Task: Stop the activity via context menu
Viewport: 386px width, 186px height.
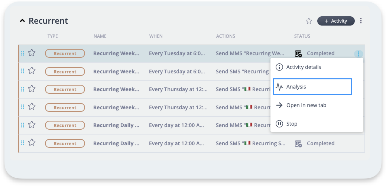Action: pyautogui.click(x=291, y=124)
